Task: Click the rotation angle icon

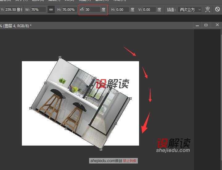Action: click(82, 9)
